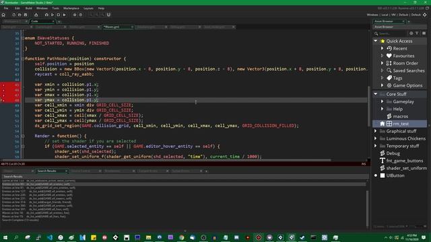The height and width of the screenshot is (242, 431).
Task: Open Windows taskbar search icon
Action: click(16, 237)
